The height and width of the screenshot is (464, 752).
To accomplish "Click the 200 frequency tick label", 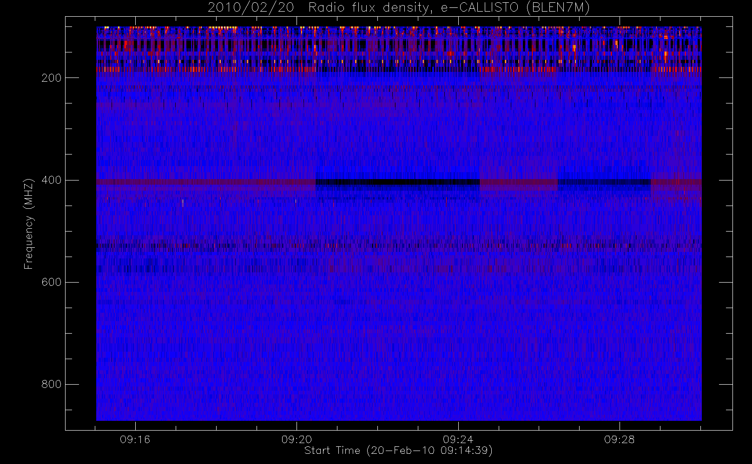I will (51, 78).
